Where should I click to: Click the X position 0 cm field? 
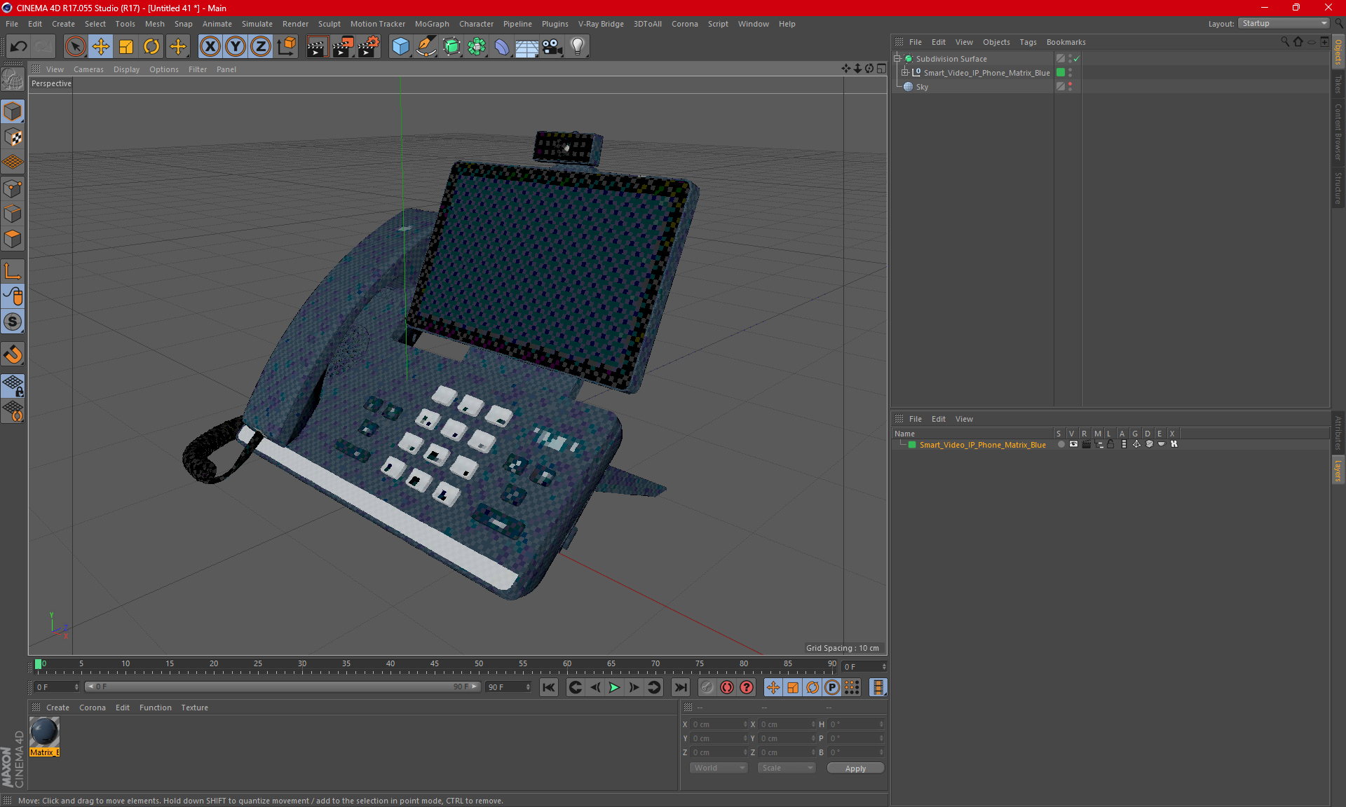(719, 724)
